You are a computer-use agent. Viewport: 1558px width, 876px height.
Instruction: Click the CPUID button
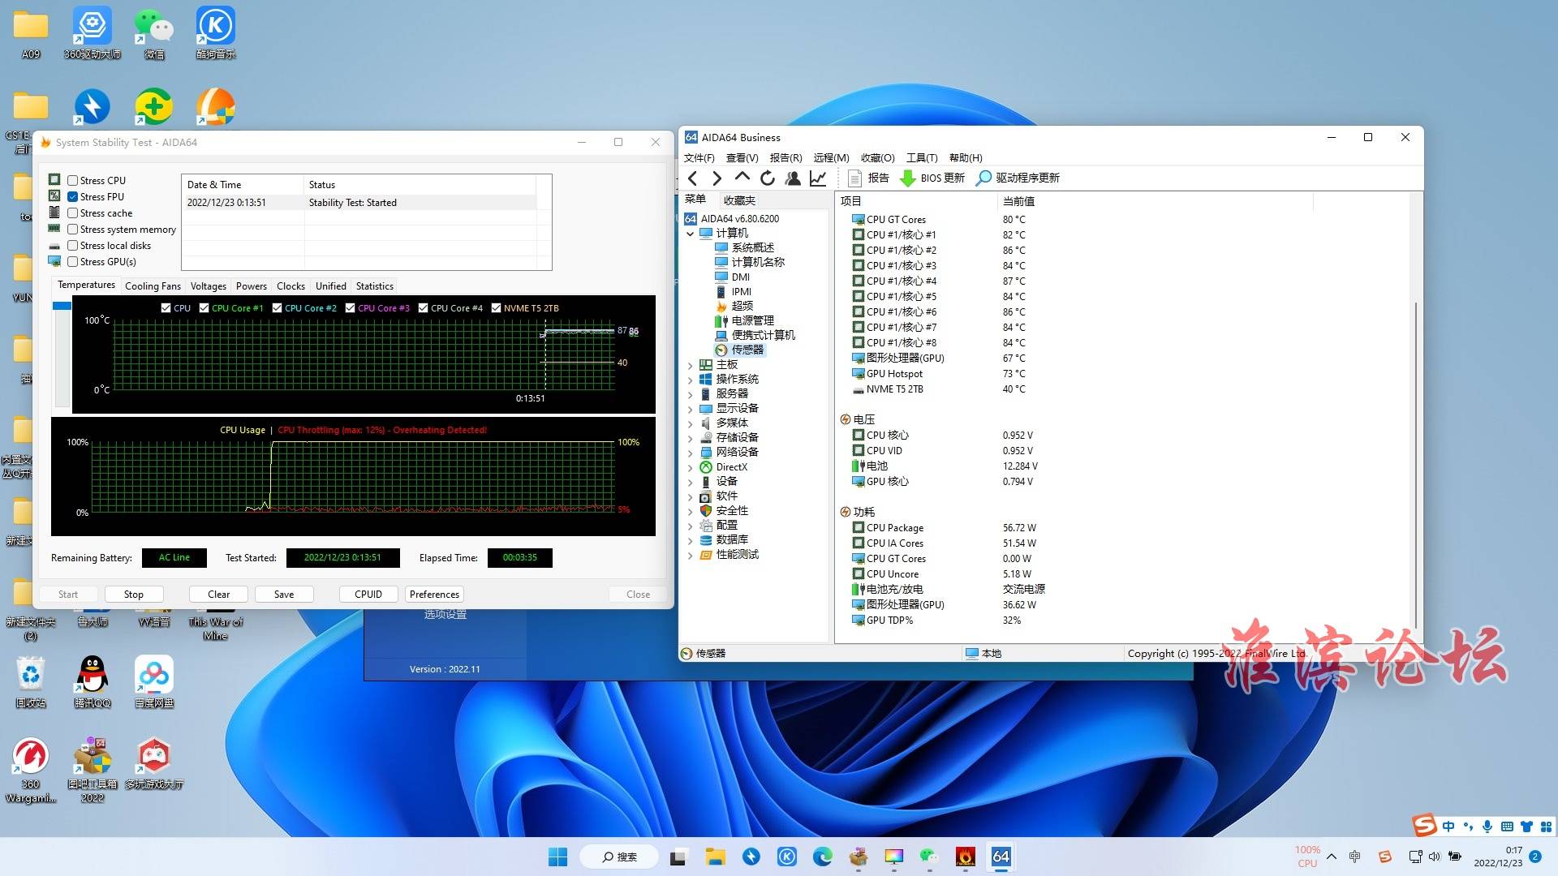[368, 595]
